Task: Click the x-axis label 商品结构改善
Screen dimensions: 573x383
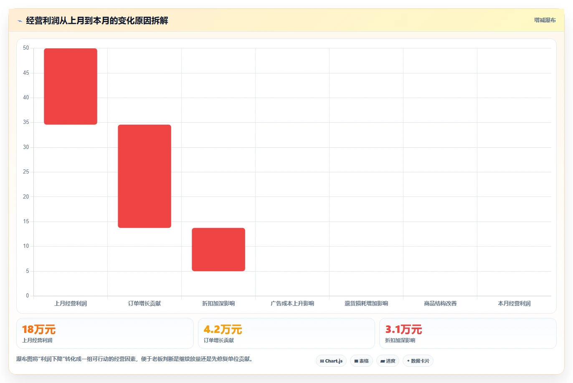Action: [440, 303]
